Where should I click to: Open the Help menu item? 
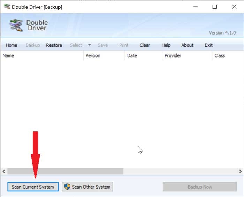(166, 45)
